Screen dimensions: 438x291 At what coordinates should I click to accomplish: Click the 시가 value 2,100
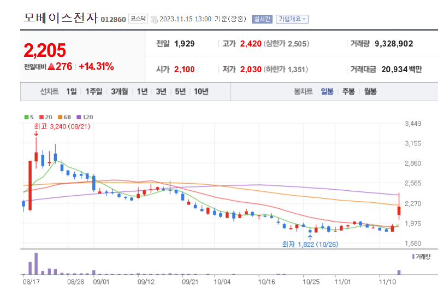tap(185, 69)
